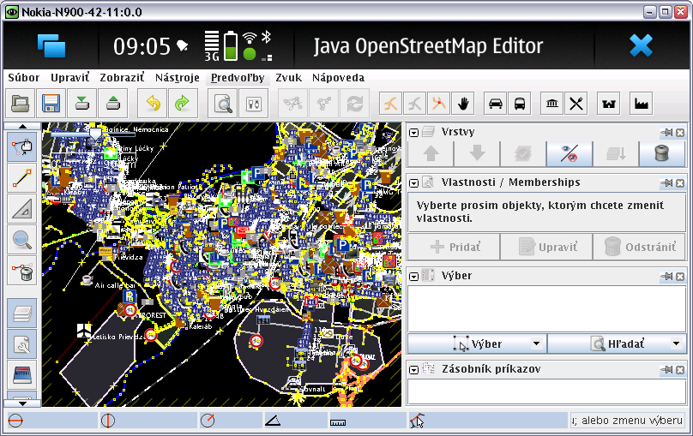Open preferences toolbar icon next to search
The height and width of the screenshot is (436, 693).
coord(254,104)
